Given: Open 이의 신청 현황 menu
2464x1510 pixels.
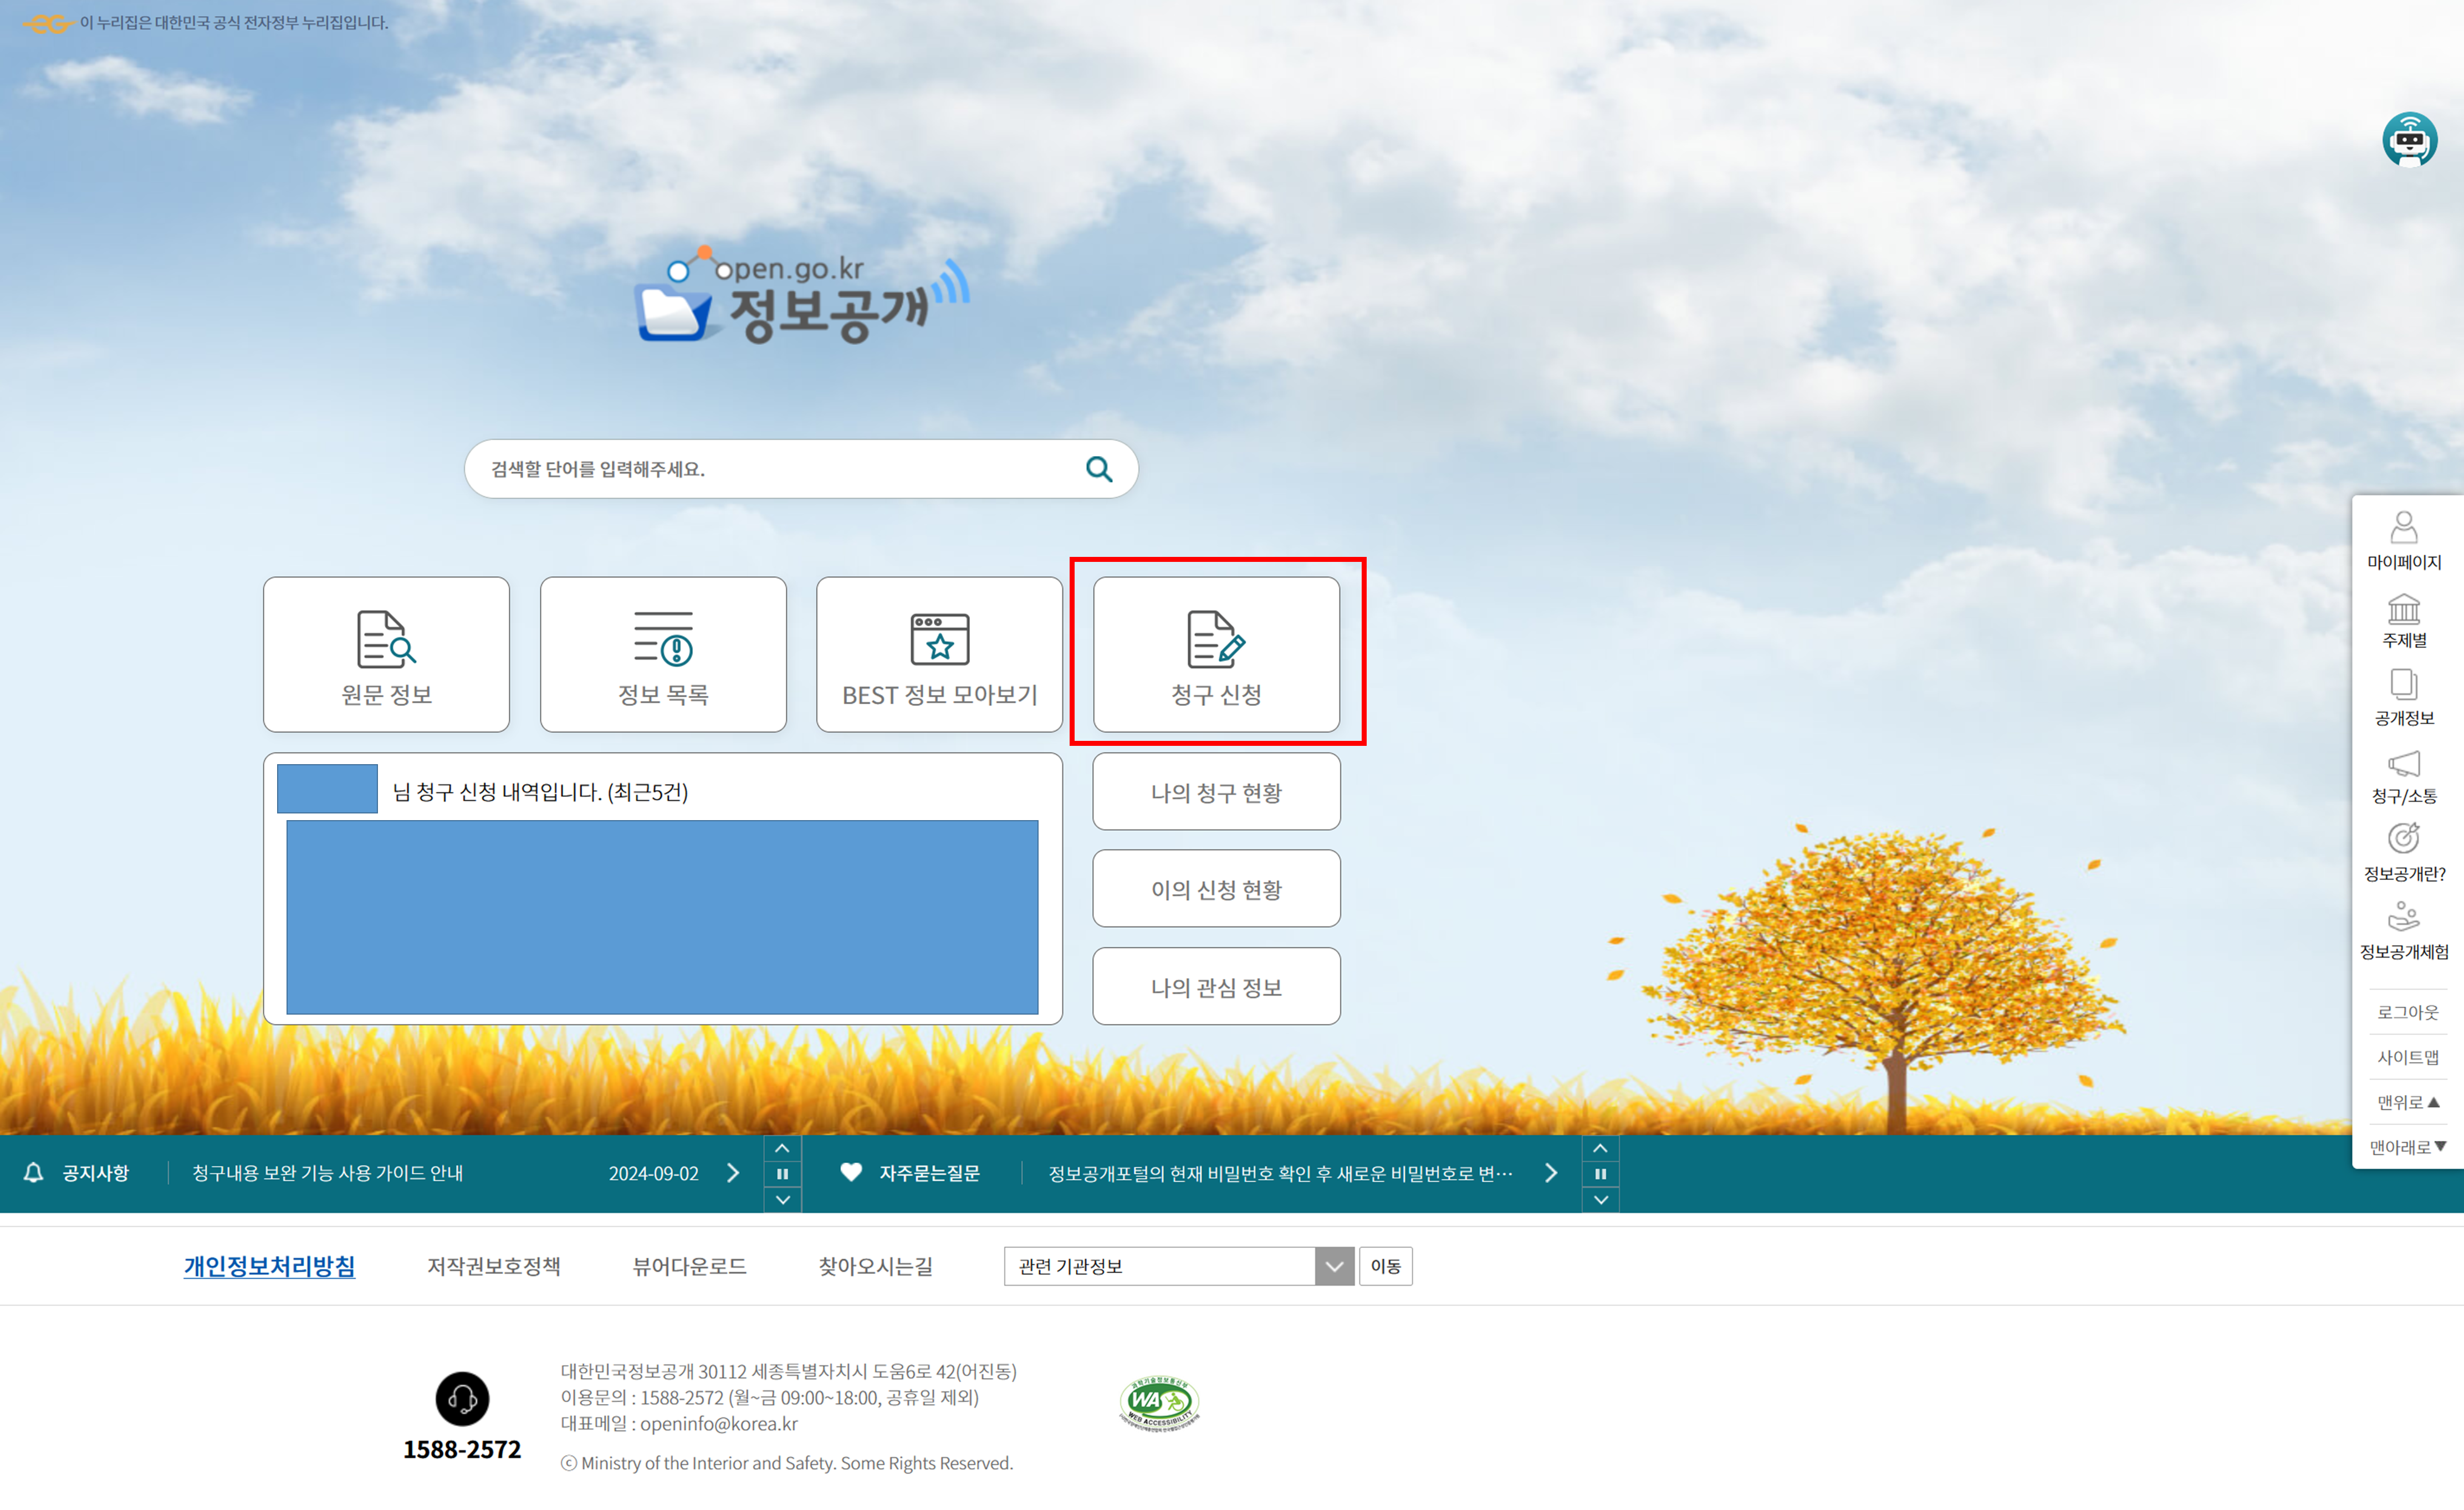Looking at the screenshot, I should (1216, 889).
